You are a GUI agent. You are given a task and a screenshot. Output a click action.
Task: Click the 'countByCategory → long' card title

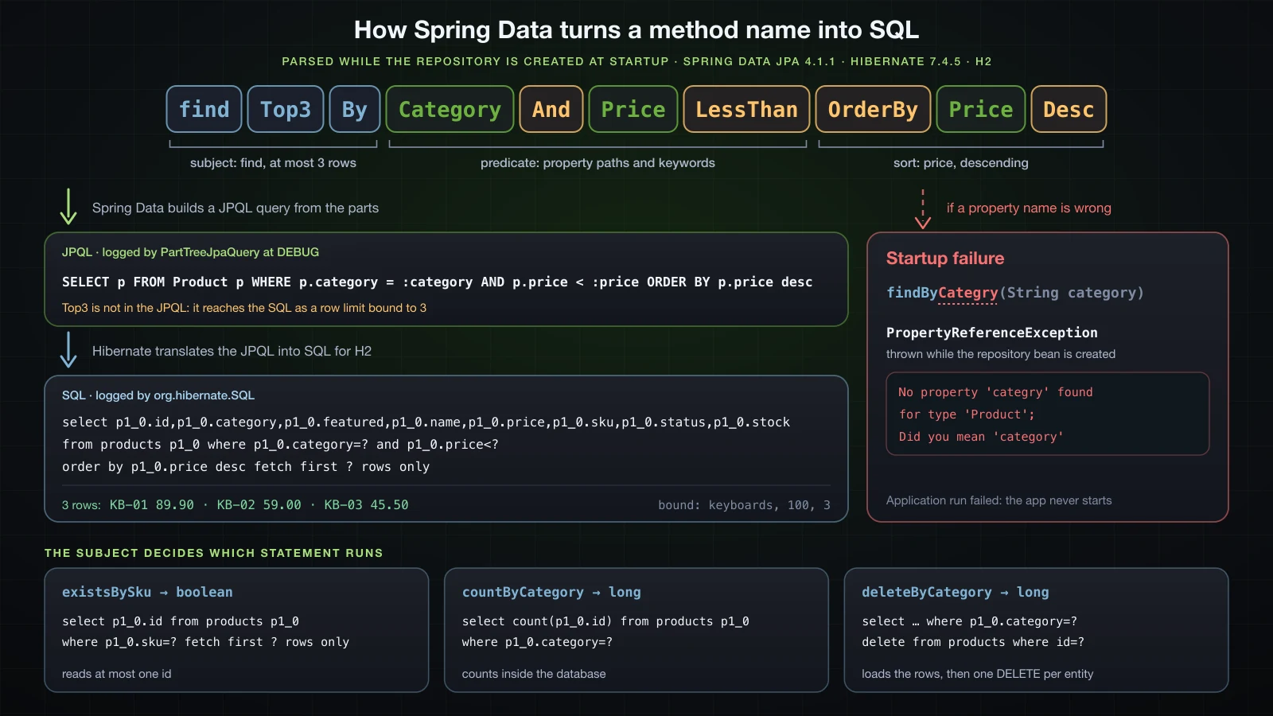(x=551, y=592)
